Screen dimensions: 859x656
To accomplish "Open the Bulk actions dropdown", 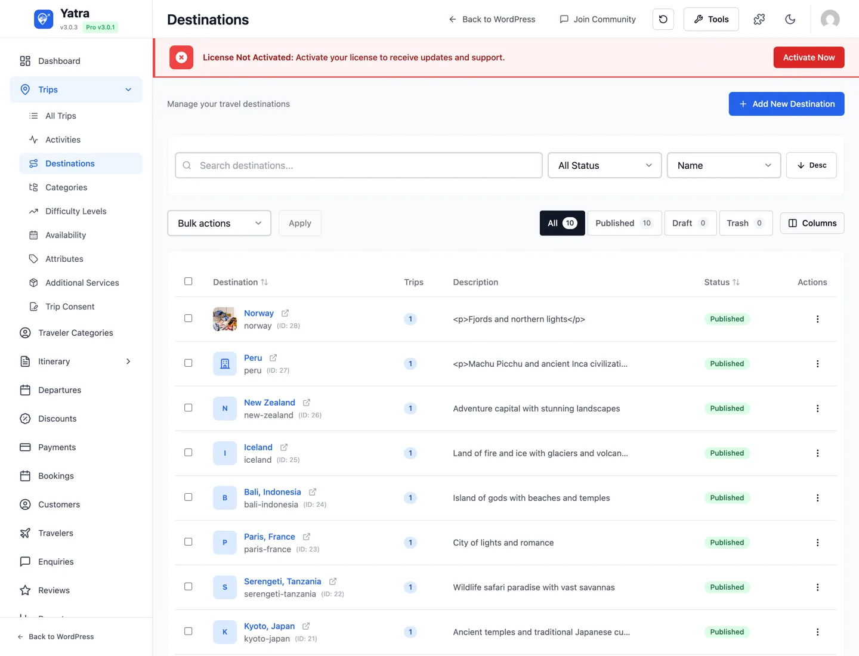I will point(220,223).
